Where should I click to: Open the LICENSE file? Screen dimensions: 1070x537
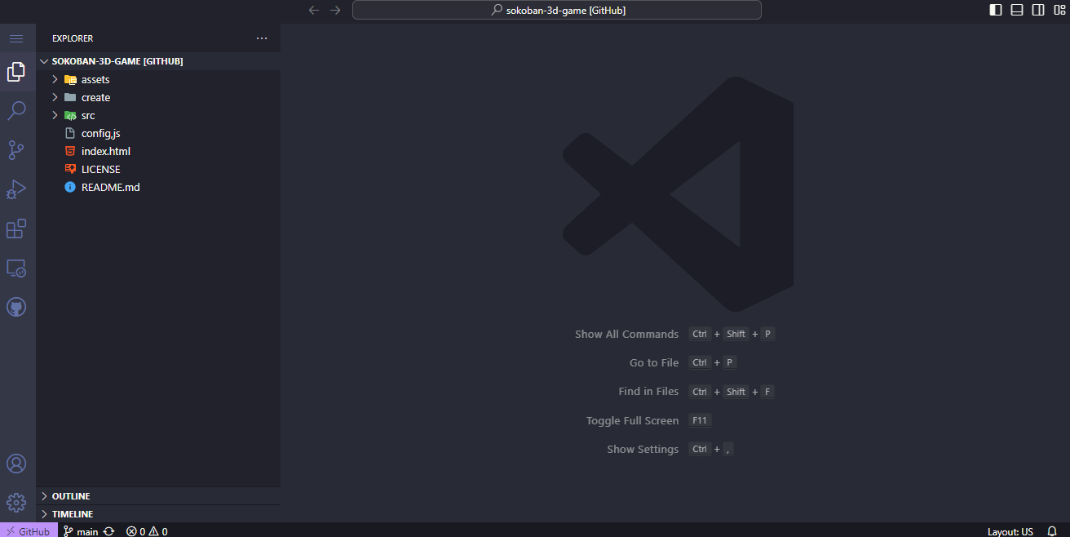[x=158, y=169]
